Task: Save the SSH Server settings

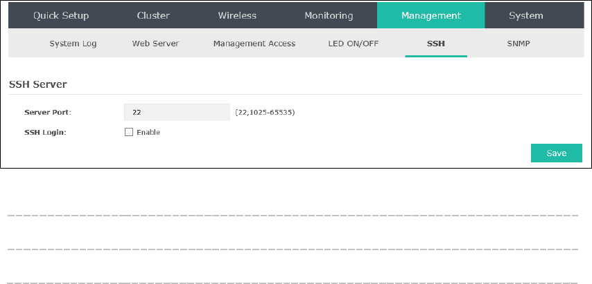Action: coord(557,153)
